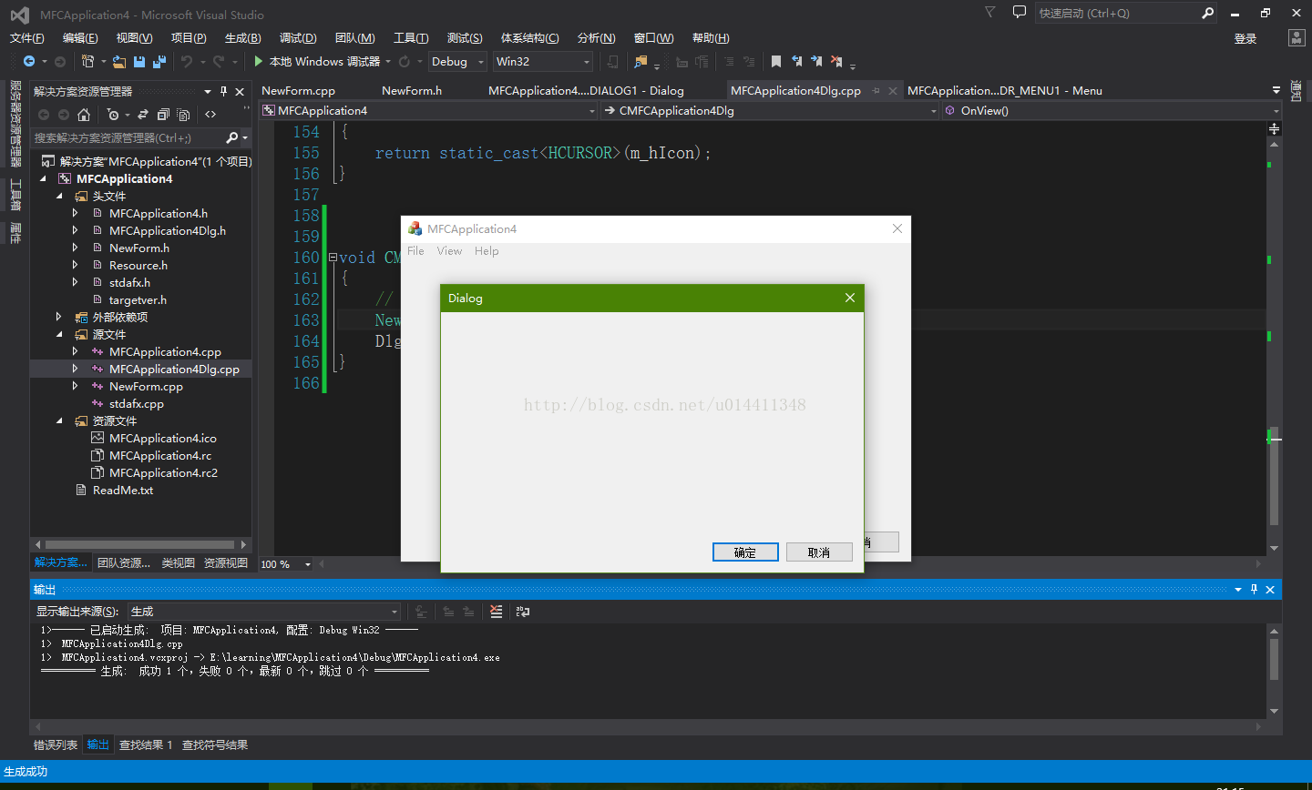Switch to the NewForm.h editor tab
This screenshot has height=790, width=1312.
coord(412,91)
